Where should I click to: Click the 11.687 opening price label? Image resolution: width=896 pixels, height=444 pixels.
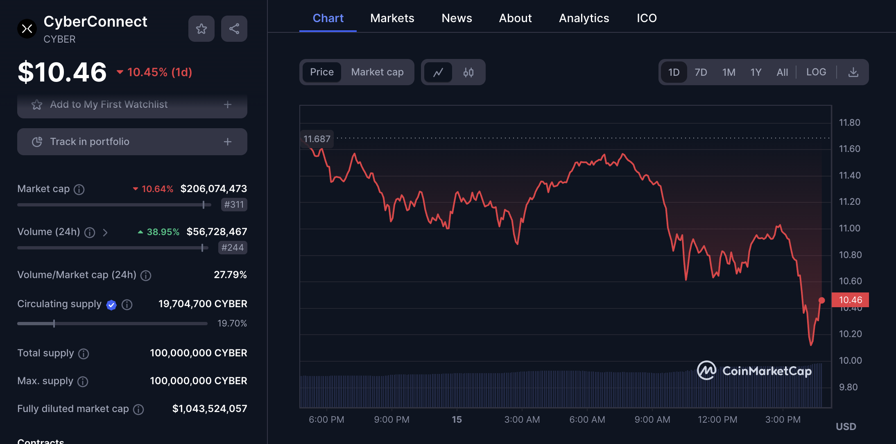[317, 139]
